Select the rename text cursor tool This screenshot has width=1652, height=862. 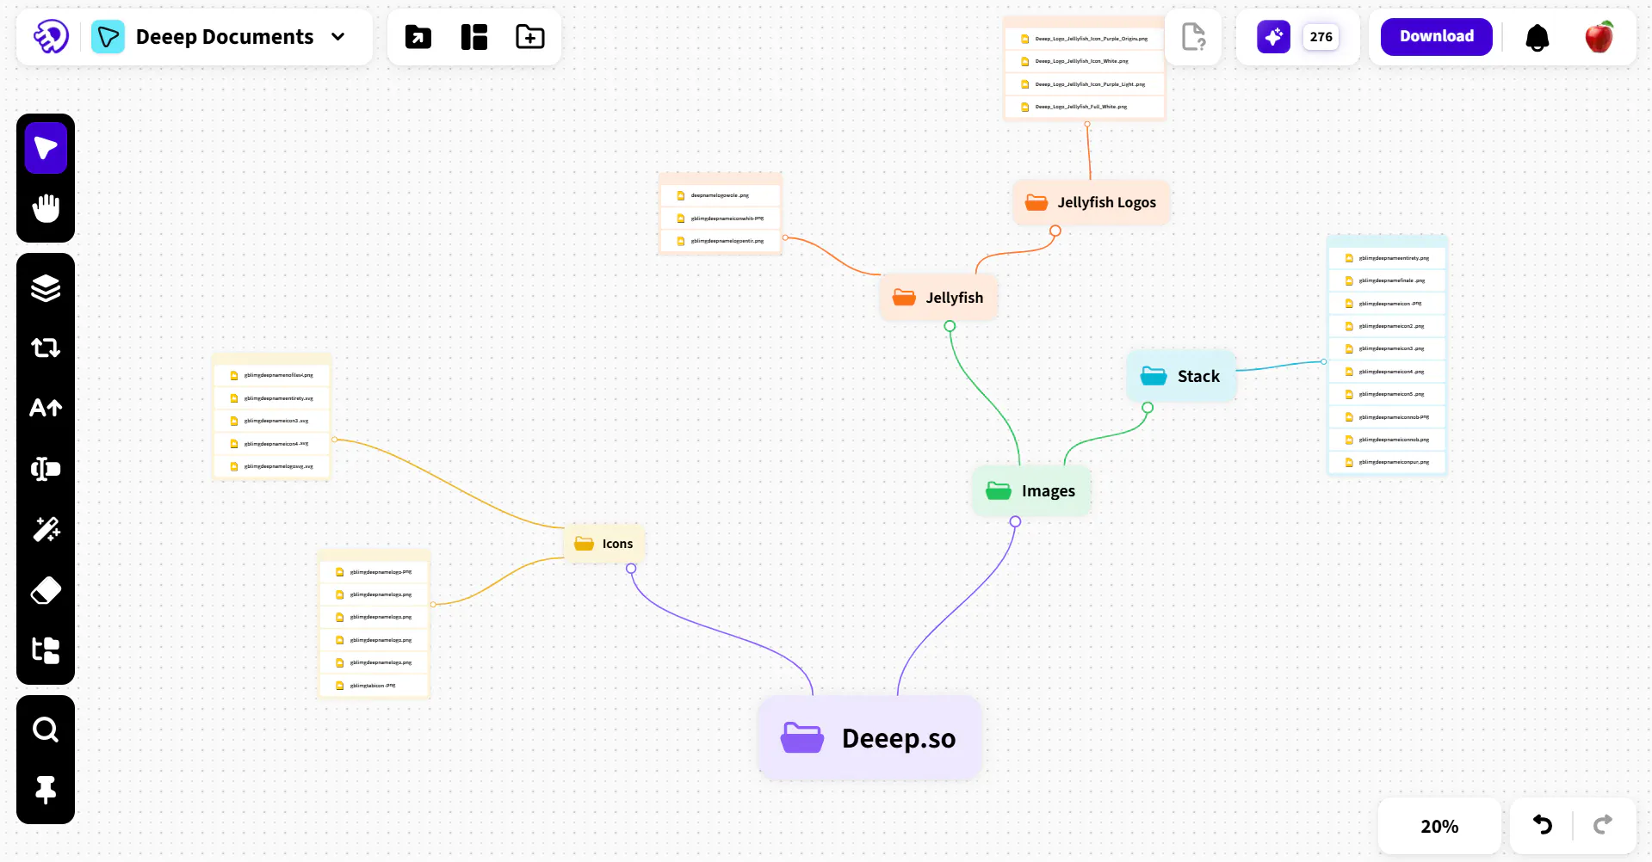click(46, 469)
